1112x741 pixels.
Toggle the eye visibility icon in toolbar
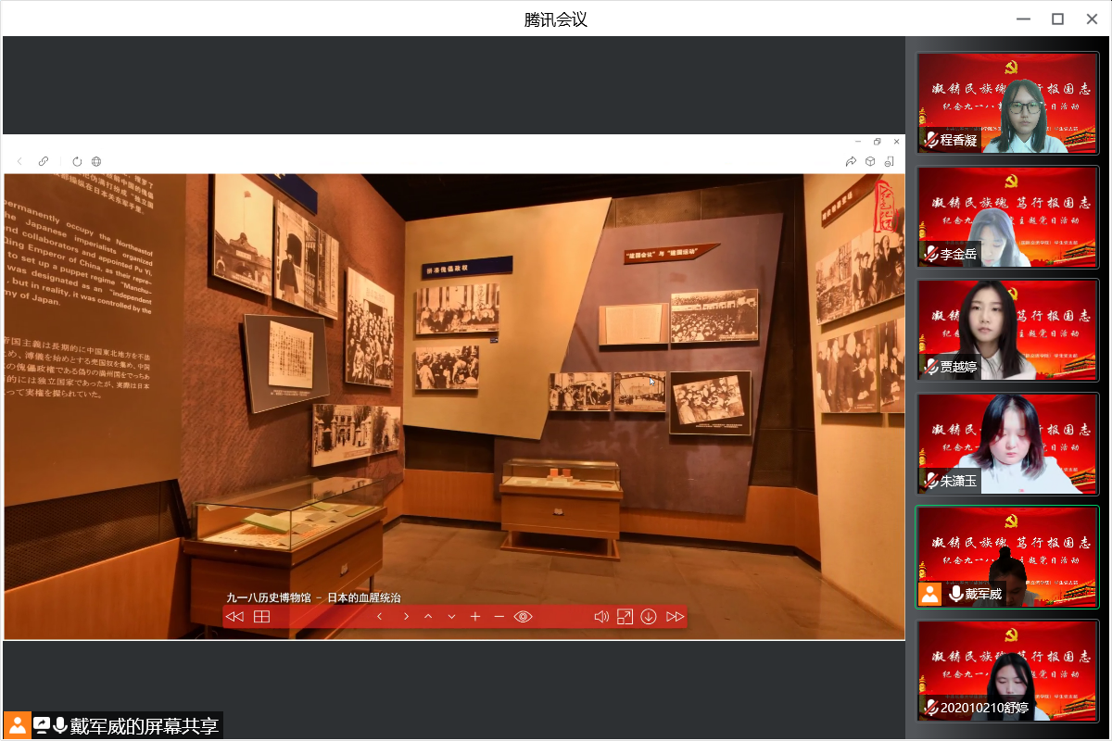coord(524,617)
